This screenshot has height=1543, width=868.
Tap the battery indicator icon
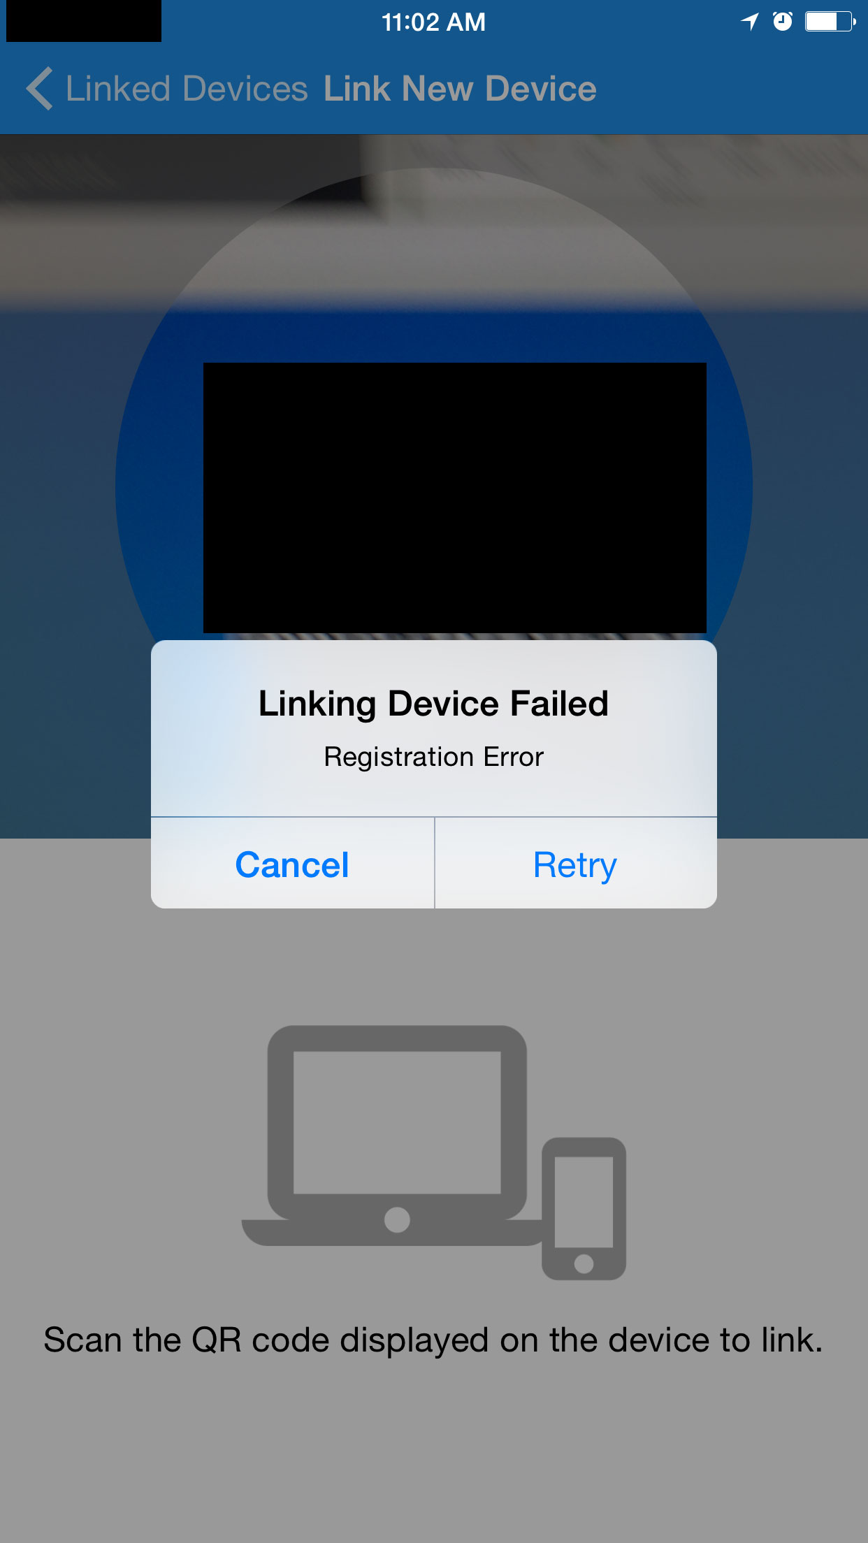[830, 22]
